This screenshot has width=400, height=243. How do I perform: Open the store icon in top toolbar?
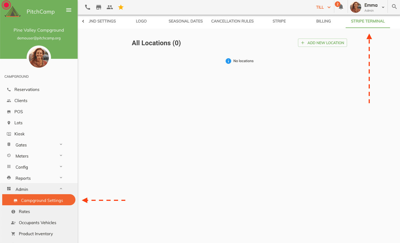point(99,7)
